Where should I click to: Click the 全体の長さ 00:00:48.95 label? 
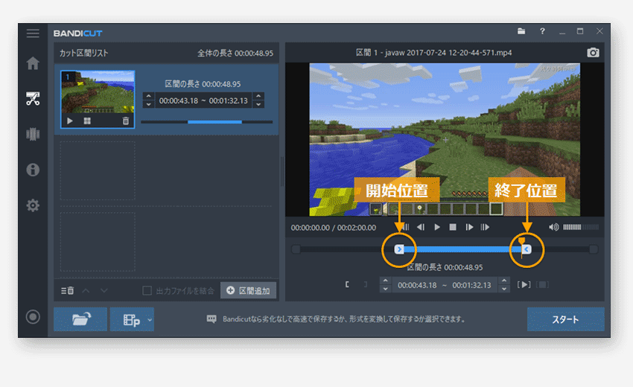235,53
